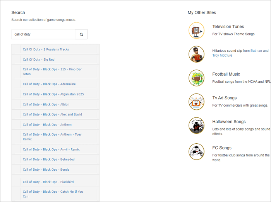The width and height of the screenshot is (271, 202).
Task: Select Black Ops - Afganistan 2025
Action: [53, 94]
